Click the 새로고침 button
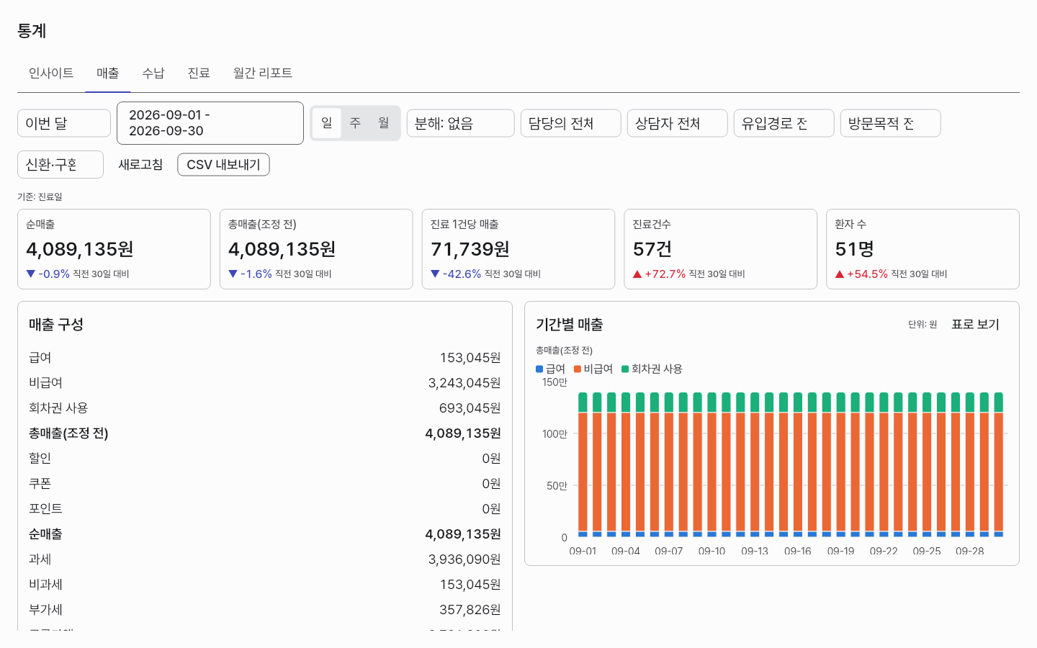1037x648 pixels. (x=140, y=165)
